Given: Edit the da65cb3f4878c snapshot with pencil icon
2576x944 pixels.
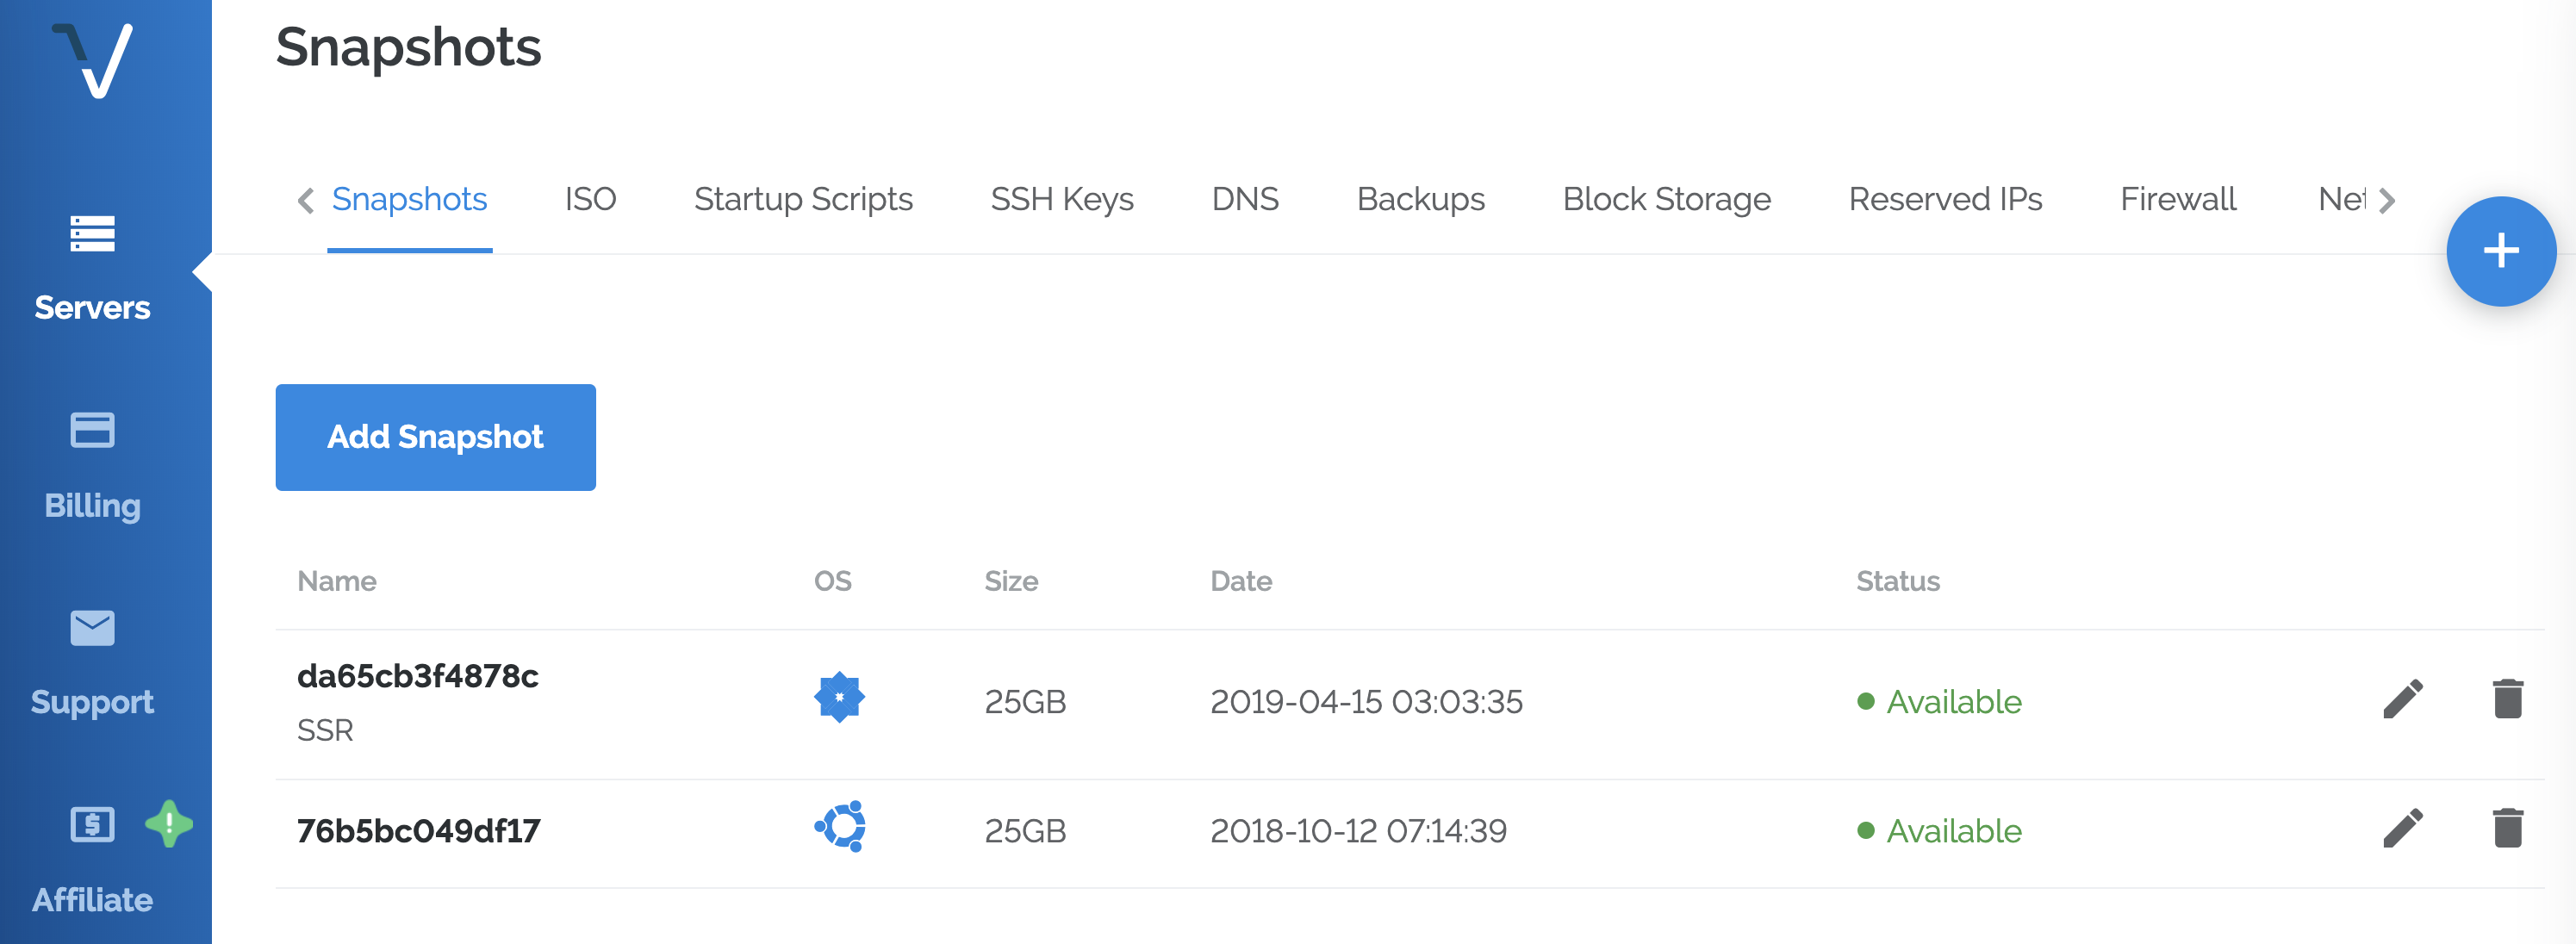Looking at the screenshot, I should coord(2402,700).
